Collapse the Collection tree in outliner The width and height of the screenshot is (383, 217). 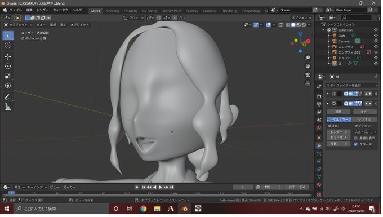click(x=323, y=30)
